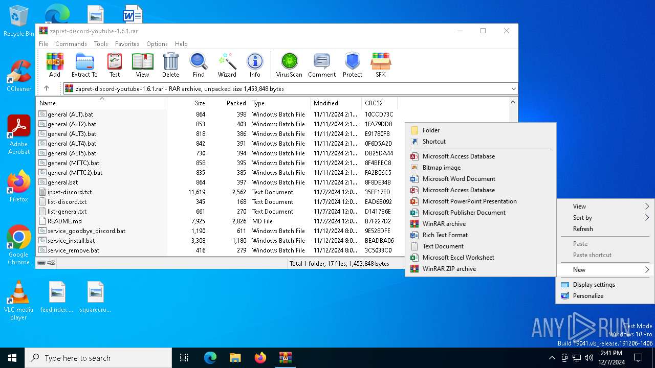Open Firefox from the taskbar
The height and width of the screenshot is (368, 655).
[x=260, y=358]
